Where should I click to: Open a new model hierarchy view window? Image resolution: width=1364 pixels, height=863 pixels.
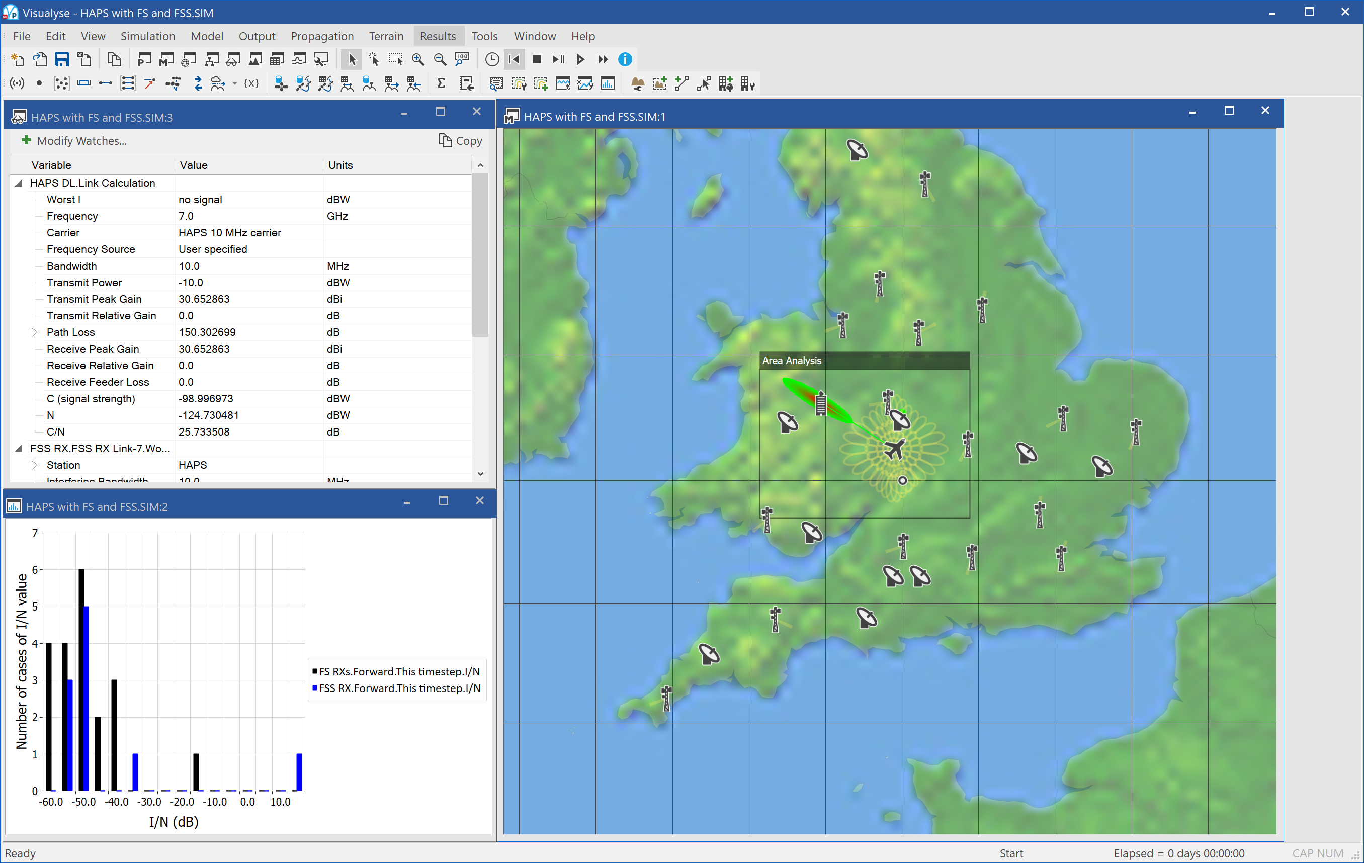[211, 59]
